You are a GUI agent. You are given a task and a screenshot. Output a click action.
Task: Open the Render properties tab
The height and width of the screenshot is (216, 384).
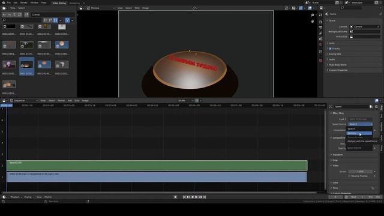coord(320,22)
